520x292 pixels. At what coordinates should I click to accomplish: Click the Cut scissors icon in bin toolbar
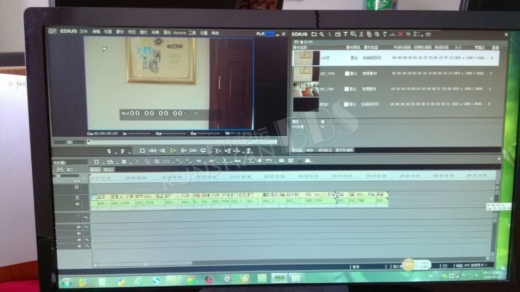point(361,34)
